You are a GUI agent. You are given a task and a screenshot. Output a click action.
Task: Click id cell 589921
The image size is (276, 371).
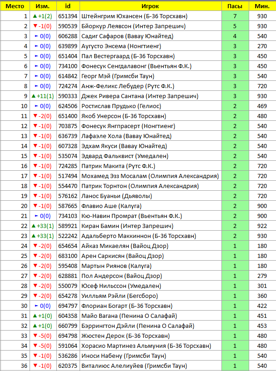(68, 226)
